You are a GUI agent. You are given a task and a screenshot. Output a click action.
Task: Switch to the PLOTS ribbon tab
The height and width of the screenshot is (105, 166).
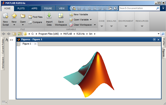(21, 8)
